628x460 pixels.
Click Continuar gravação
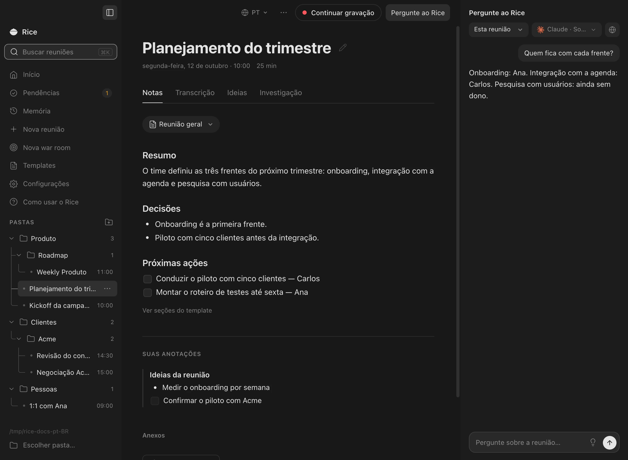[338, 13]
